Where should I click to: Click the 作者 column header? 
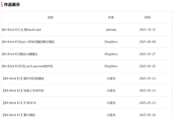coord(111,17)
